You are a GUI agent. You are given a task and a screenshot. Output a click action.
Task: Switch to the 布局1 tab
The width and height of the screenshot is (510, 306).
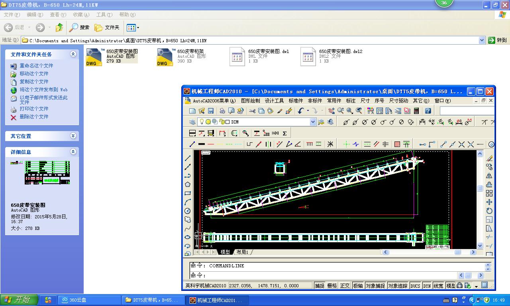(x=242, y=252)
